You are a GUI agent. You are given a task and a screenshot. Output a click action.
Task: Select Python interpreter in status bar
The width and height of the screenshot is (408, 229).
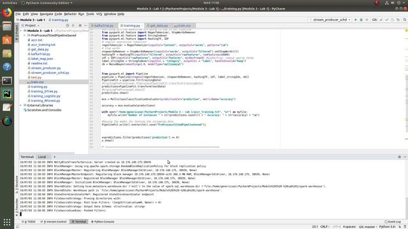(x=387, y=226)
